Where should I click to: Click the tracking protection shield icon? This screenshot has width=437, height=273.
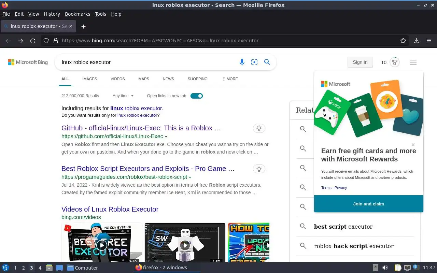click(46, 41)
